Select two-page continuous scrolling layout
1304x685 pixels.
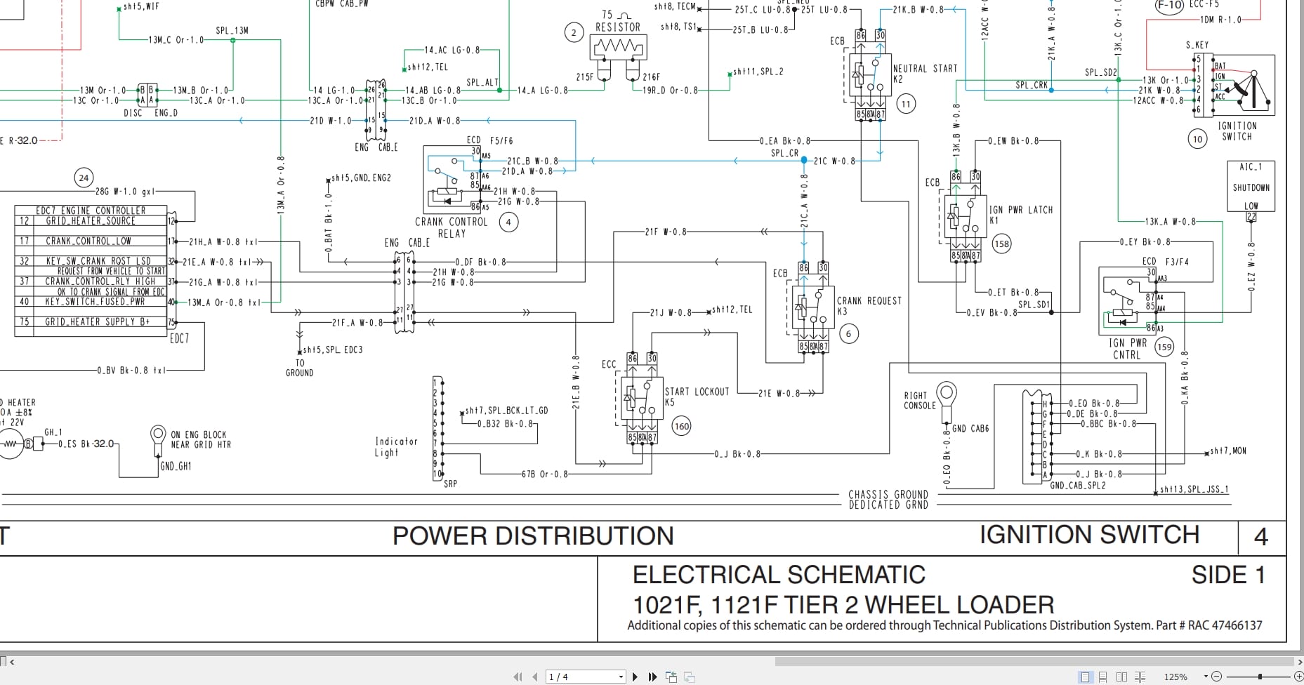click(x=1140, y=676)
